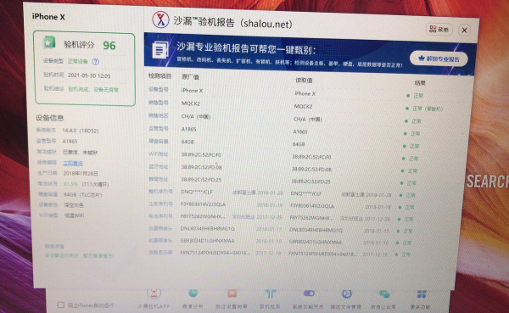Click device color 深空灰色 value
Viewport: 509px width, 313px height.
(x=73, y=205)
